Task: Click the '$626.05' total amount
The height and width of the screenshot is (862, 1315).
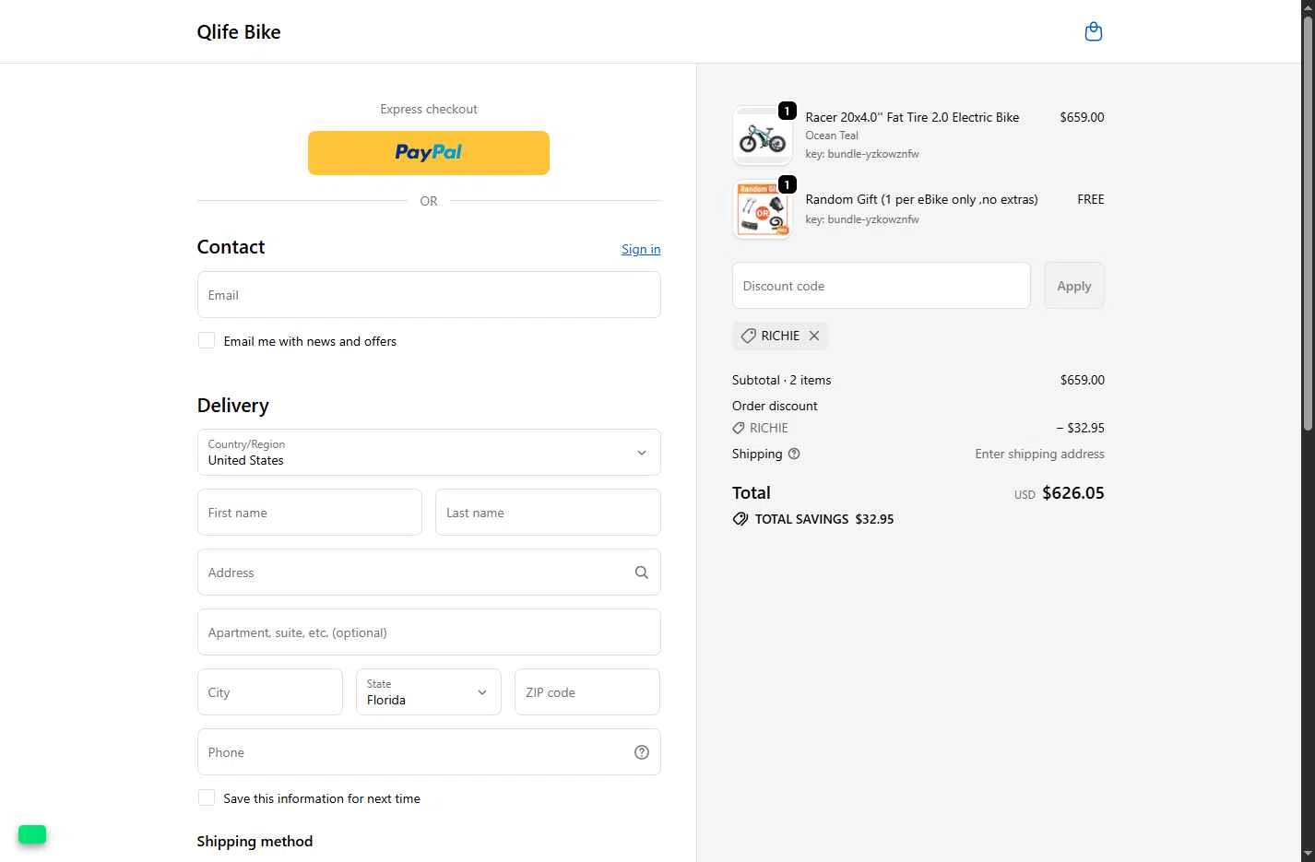Action: pos(1073,493)
